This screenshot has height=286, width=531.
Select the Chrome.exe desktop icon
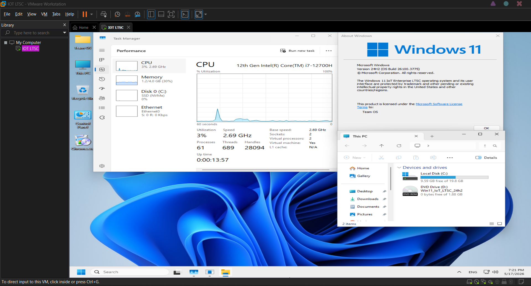pyautogui.click(x=83, y=143)
